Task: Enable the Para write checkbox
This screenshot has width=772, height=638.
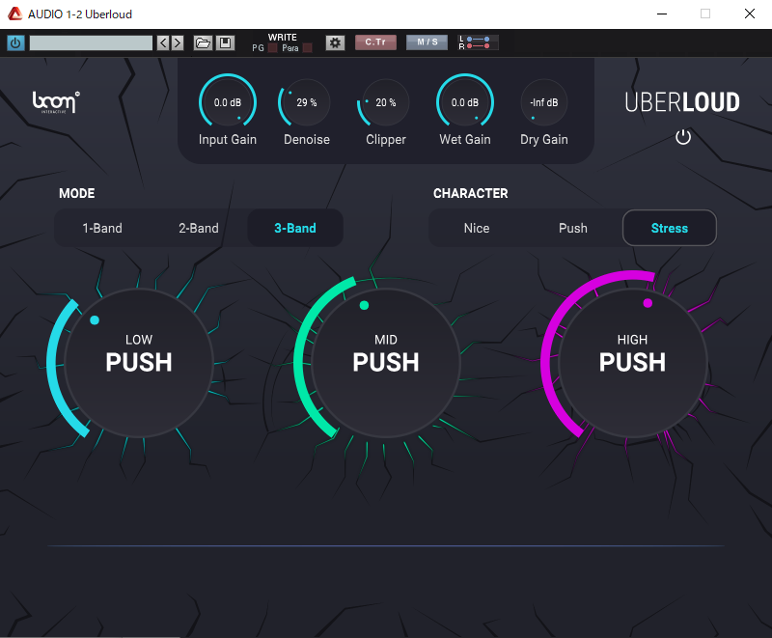Action: click(x=307, y=48)
